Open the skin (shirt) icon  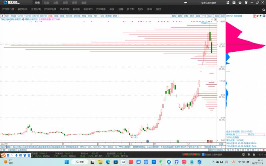(x=246, y=3)
